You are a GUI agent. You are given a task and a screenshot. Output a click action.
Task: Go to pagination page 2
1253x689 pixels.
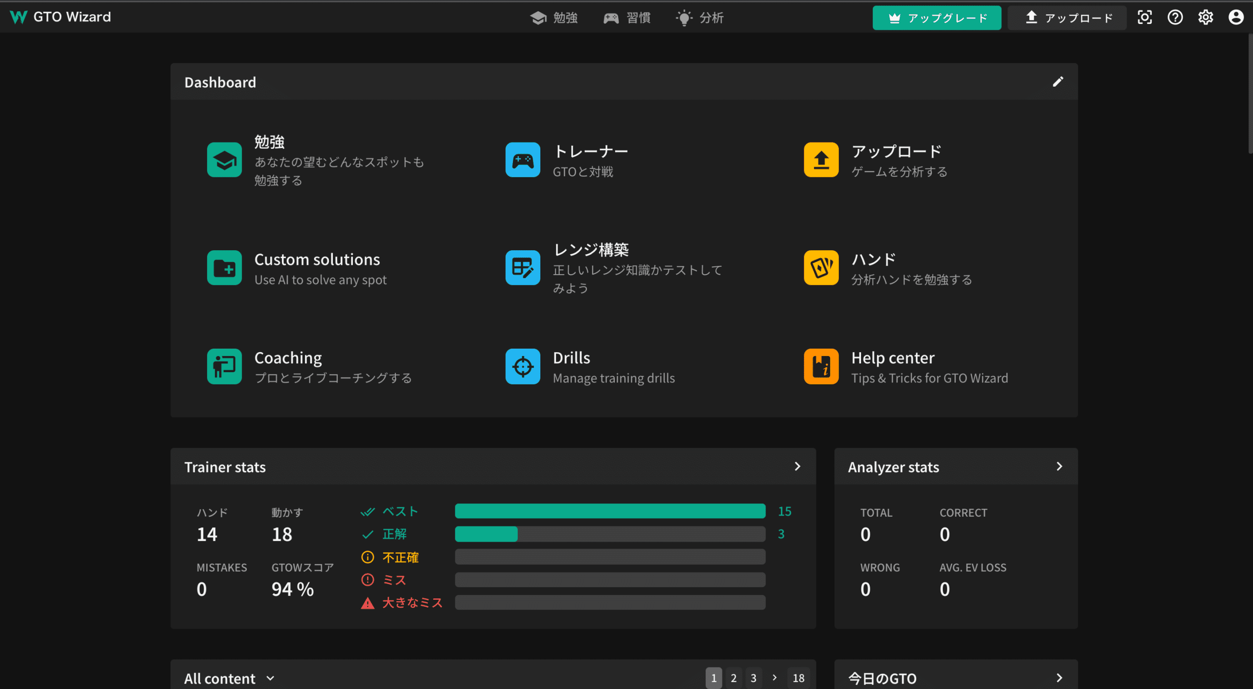tap(733, 678)
